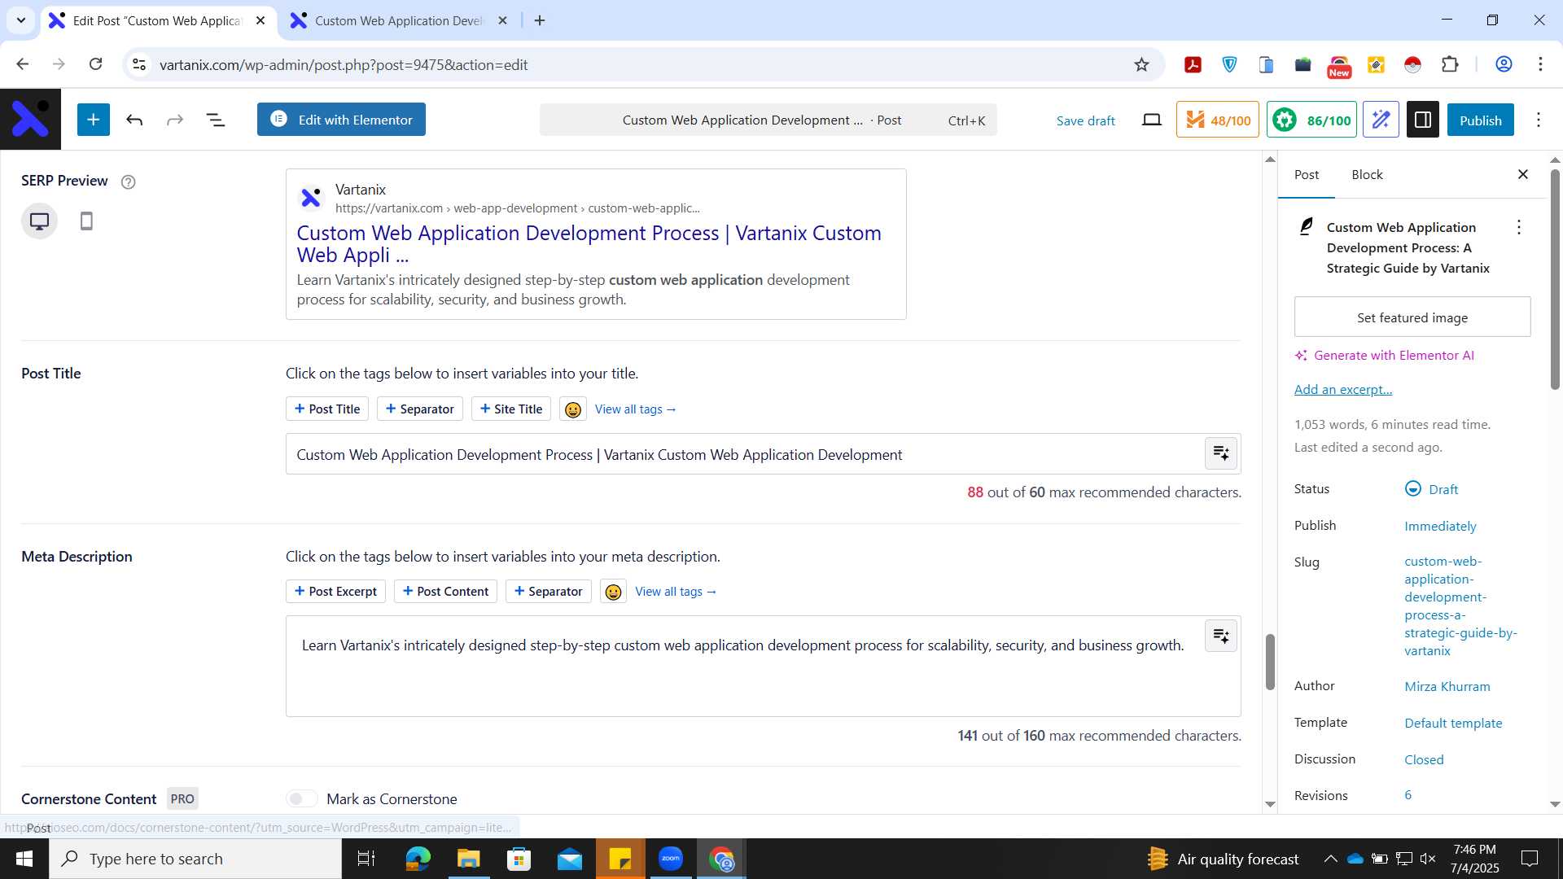Viewport: 1563px width, 879px height.
Task: Bookmark this page with star icon
Action: (1141, 64)
